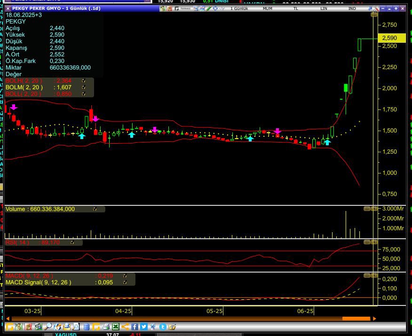412x336 pixels.
Task: Click the 75,000 RSI axis label
Action: 391,250
